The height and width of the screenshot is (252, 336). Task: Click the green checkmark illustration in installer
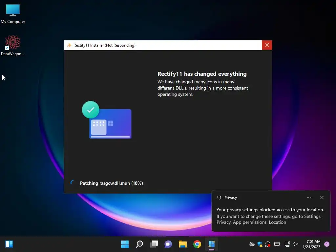pos(91,110)
